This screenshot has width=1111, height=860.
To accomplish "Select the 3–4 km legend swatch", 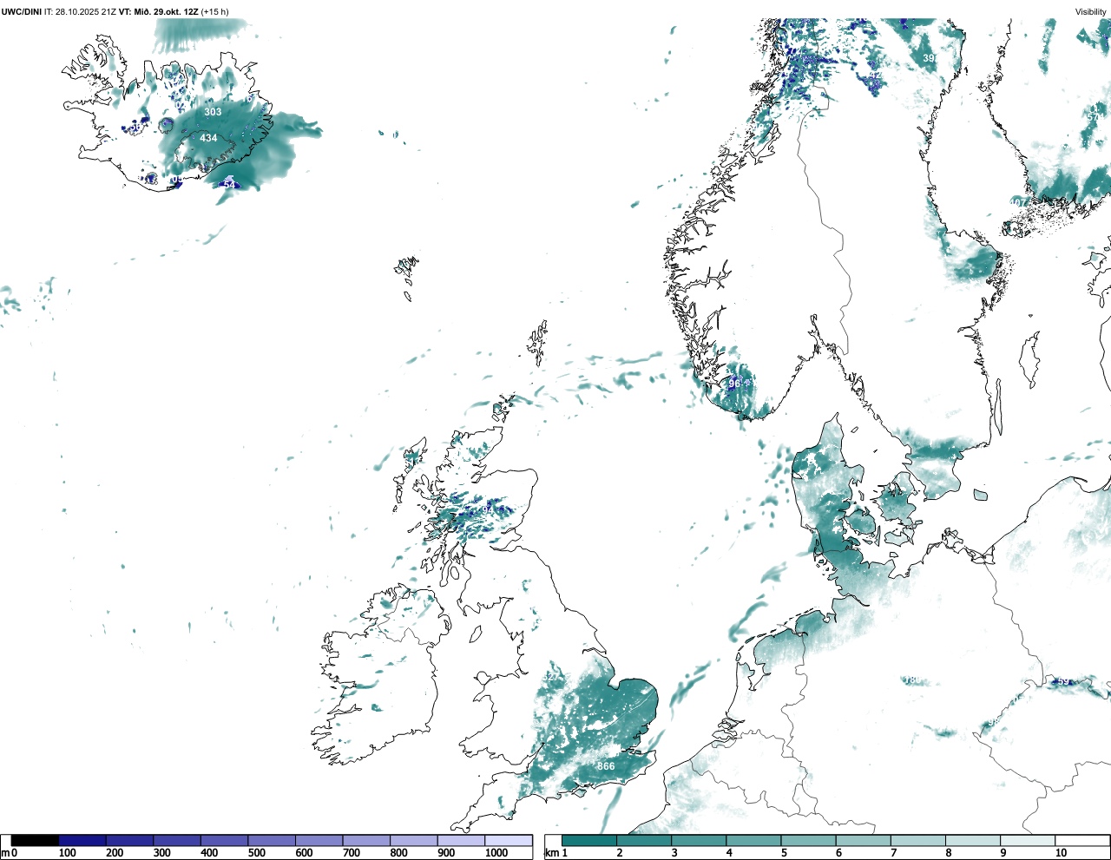I will click(699, 840).
